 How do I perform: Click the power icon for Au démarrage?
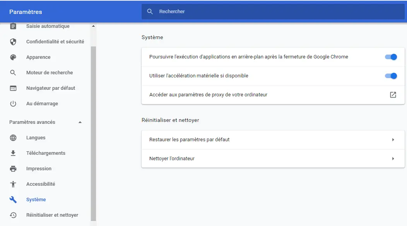(x=13, y=104)
